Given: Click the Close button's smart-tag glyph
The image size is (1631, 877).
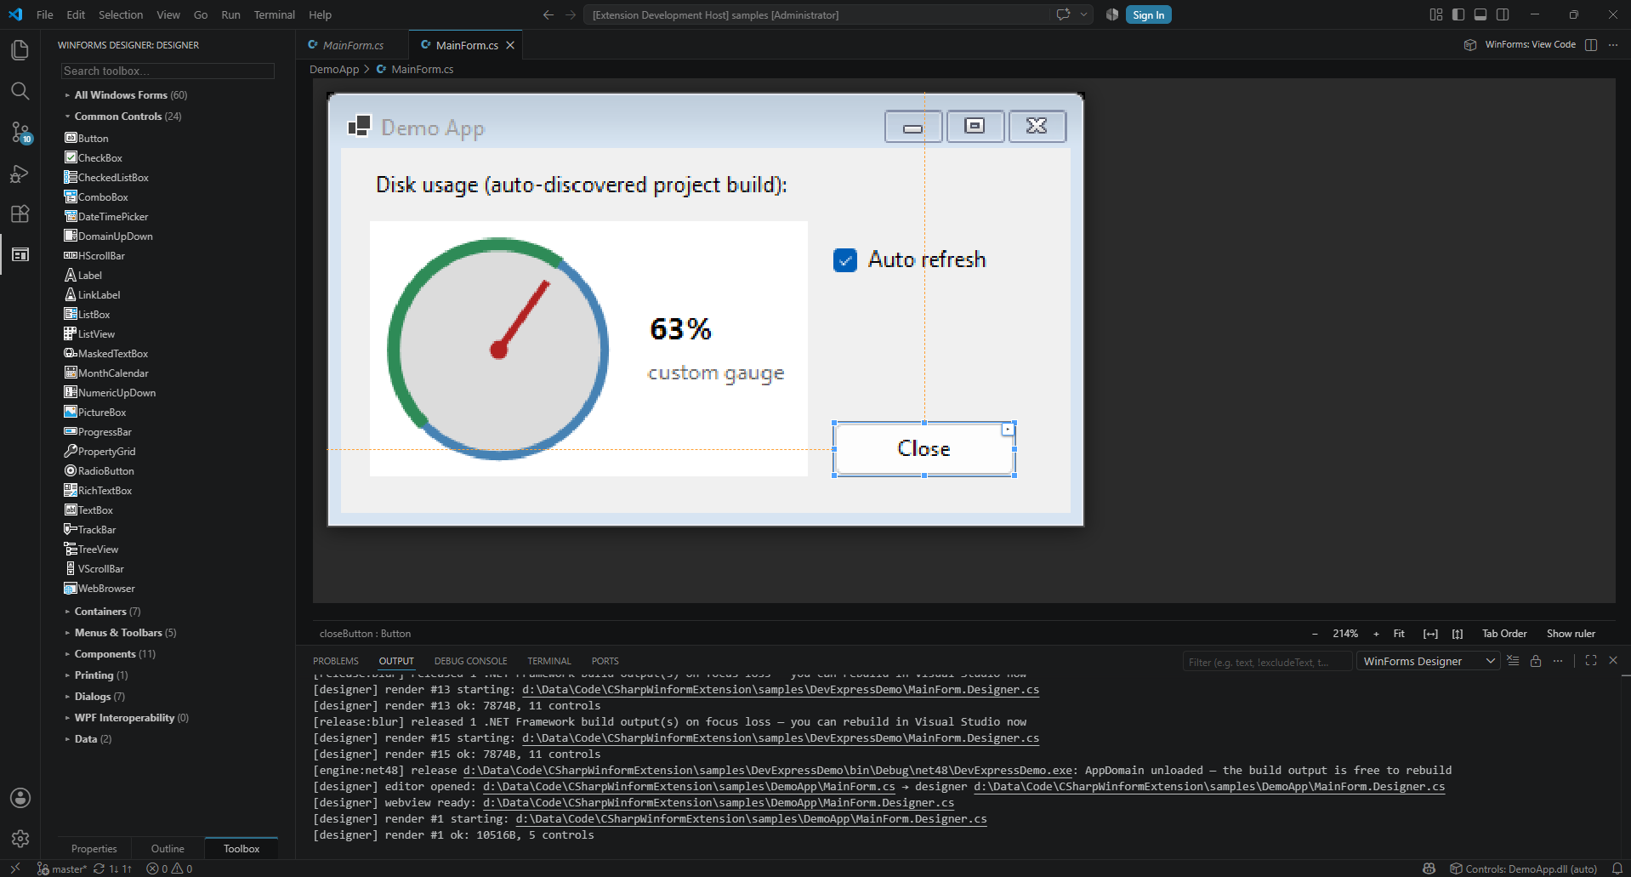Looking at the screenshot, I should click(x=1008, y=430).
